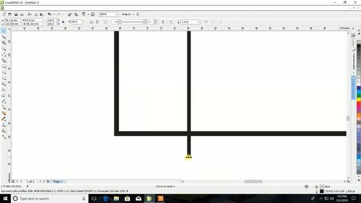Select the Basic Shapes tool
Image resolution: width=361 pixels, height=203 pixels.
click(3, 84)
